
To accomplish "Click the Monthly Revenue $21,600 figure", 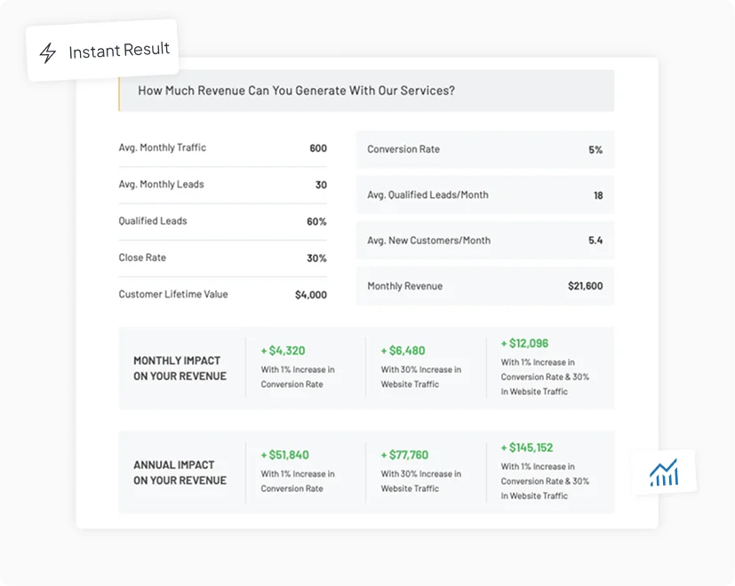I will click(x=585, y=286).
